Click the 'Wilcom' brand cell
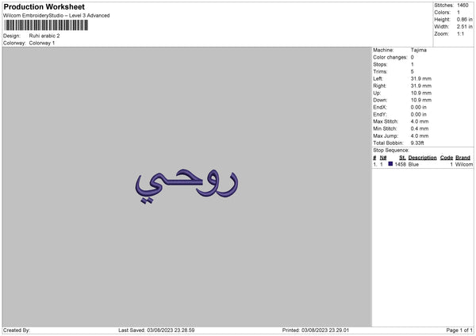Viewport: 476px width, 336px height. pyautogui.click(x=464, y=164)
